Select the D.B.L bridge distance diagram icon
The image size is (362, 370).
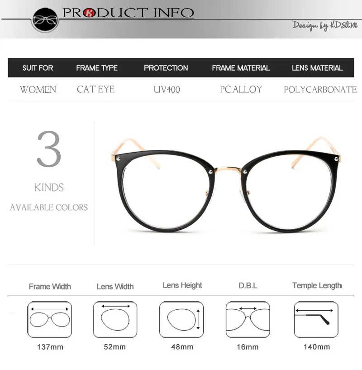point(248,319)
